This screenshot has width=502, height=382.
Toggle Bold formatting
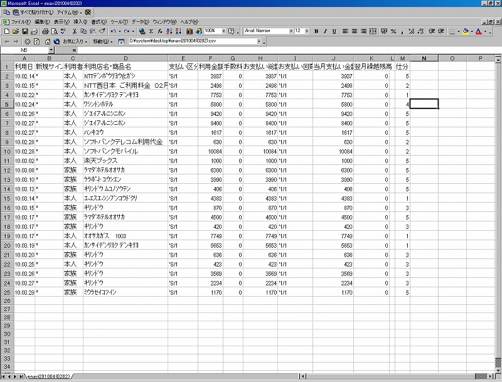click(x=316, y=31)
